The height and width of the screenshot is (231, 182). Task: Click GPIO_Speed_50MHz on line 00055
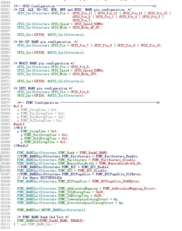(x=89, y=24)
